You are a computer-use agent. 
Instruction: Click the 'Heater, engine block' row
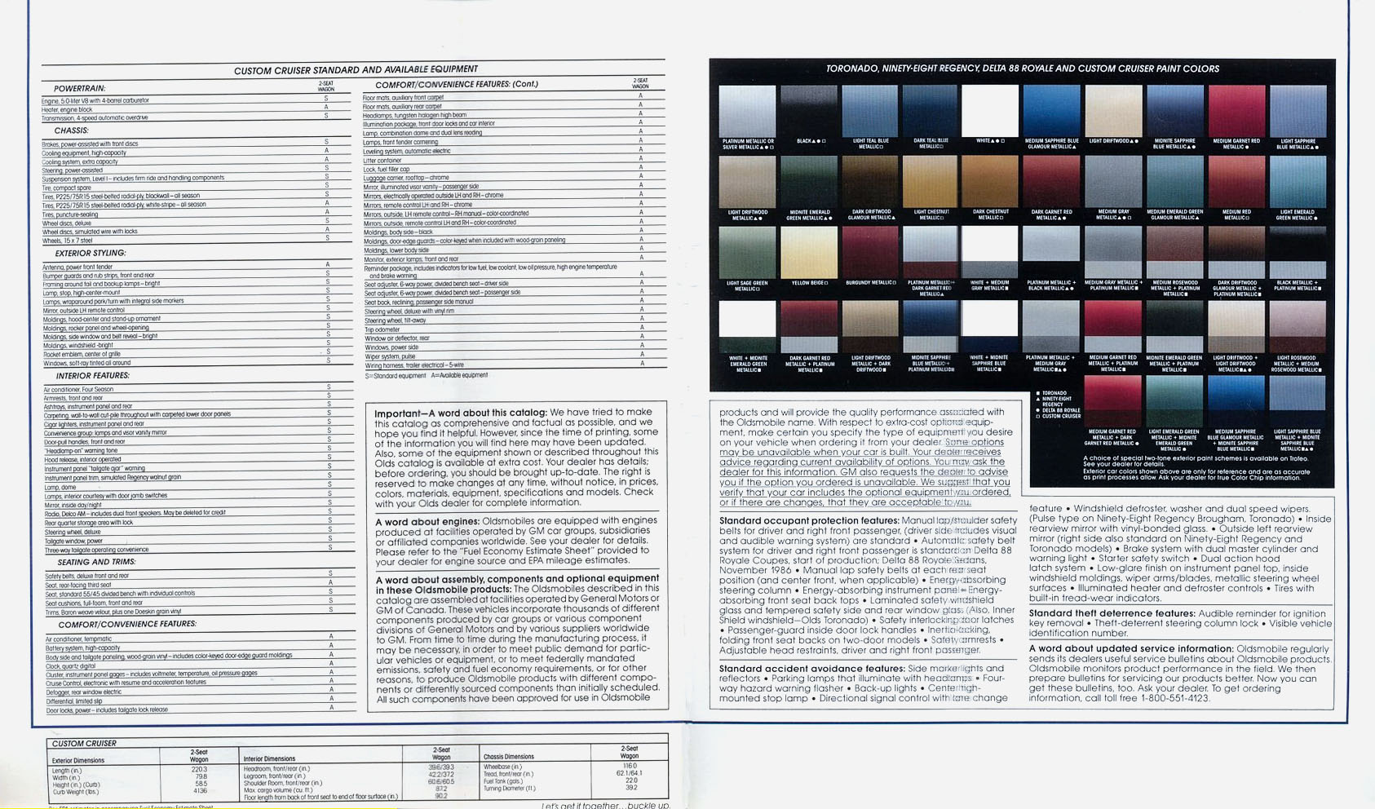(198, 108)
